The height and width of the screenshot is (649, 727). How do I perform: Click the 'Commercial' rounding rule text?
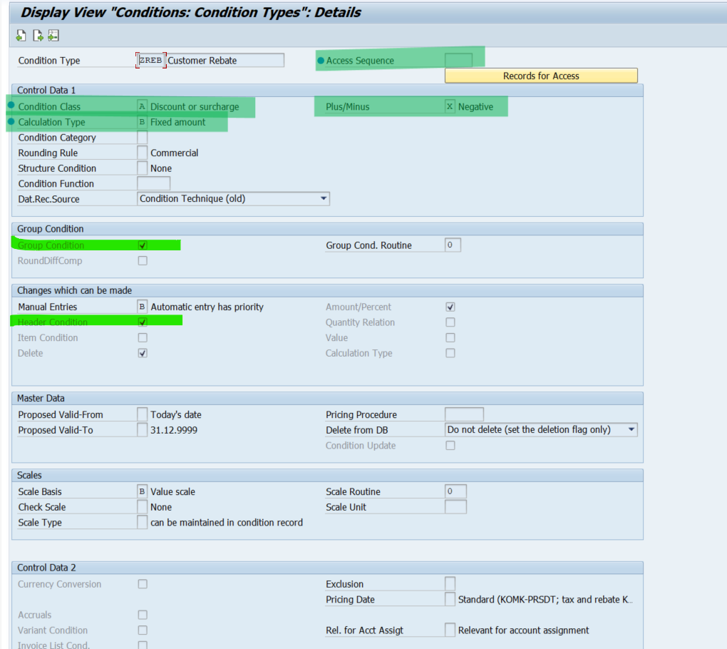click(x=175, y=153)
